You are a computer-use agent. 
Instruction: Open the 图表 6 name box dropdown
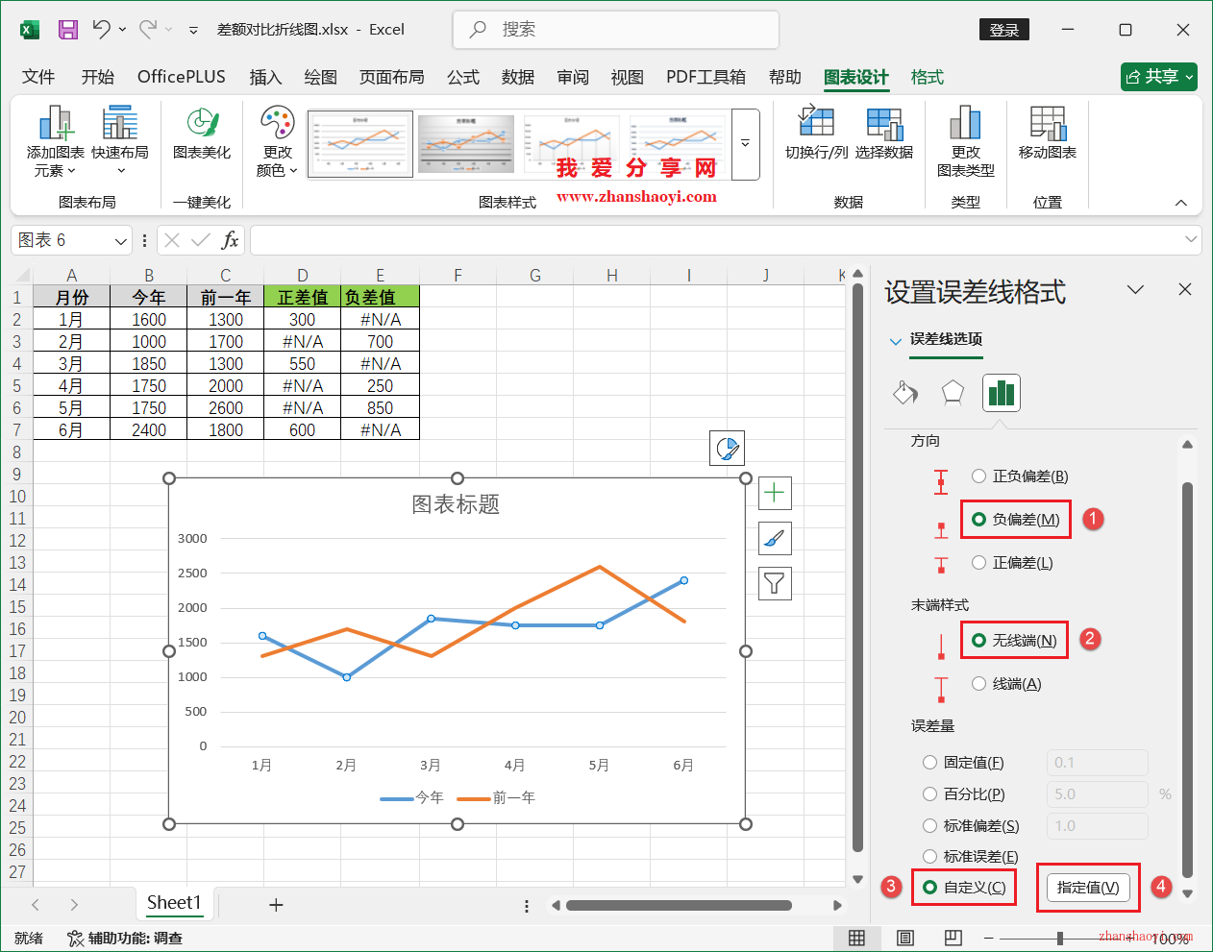(118, 240)
